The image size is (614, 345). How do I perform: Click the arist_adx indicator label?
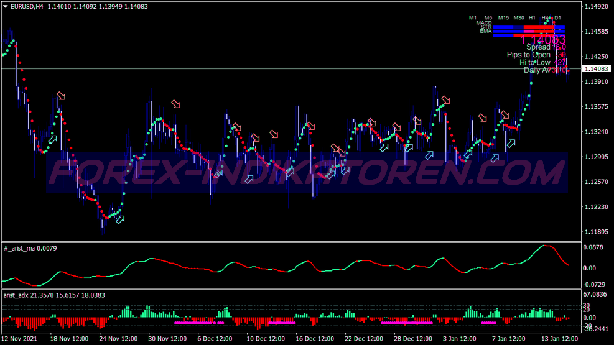click(19, 295)
